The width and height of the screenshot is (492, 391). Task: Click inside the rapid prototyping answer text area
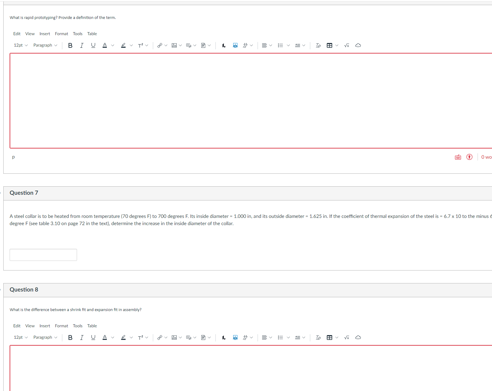click(x=251, y=101)
